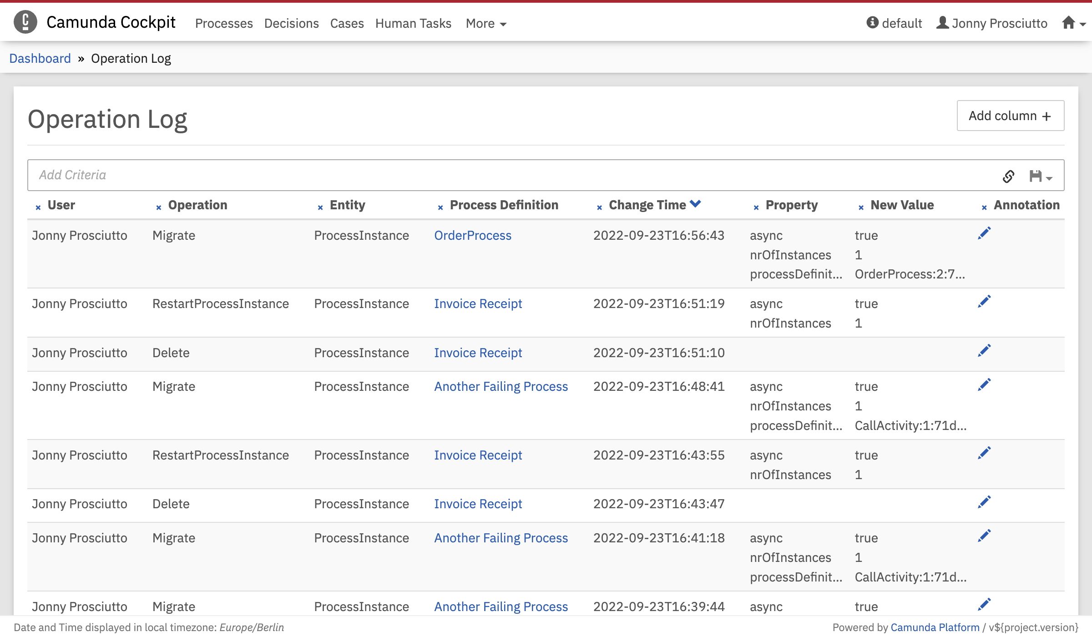1092x637 pixels.
Task: Remove the Process Definition column
Action: click(440, 207)
